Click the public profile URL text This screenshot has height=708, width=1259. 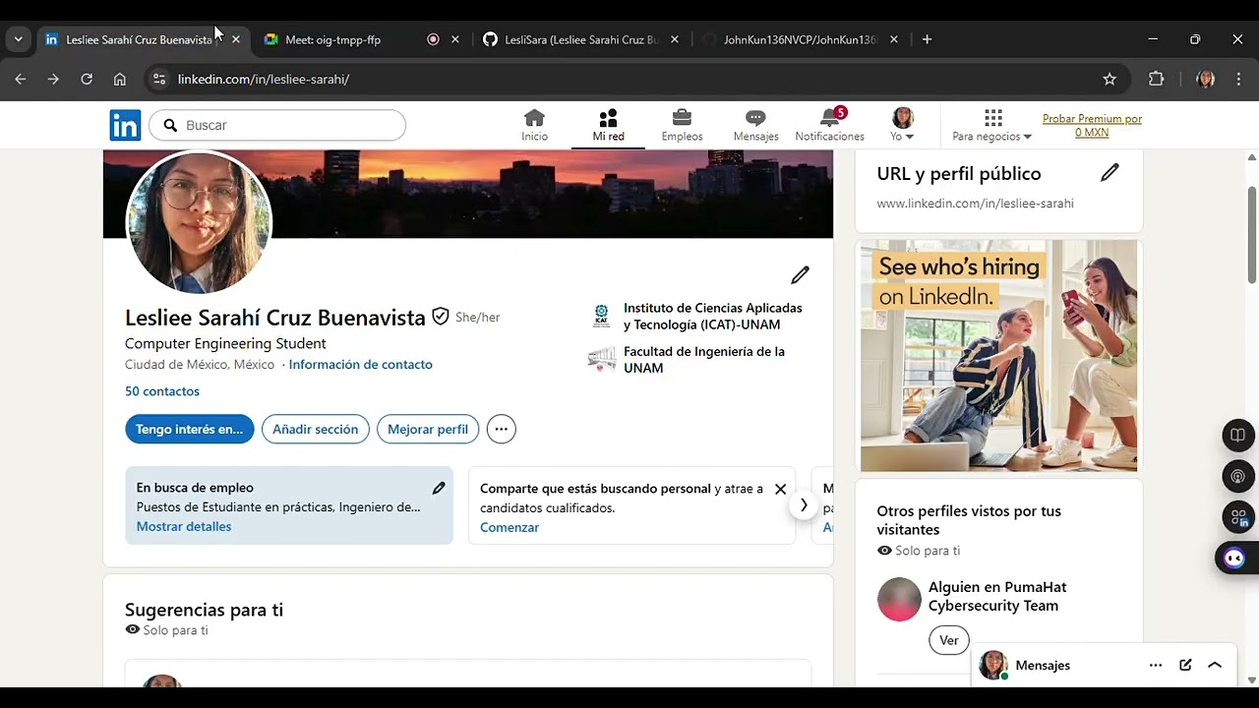(x=975, y=204)
